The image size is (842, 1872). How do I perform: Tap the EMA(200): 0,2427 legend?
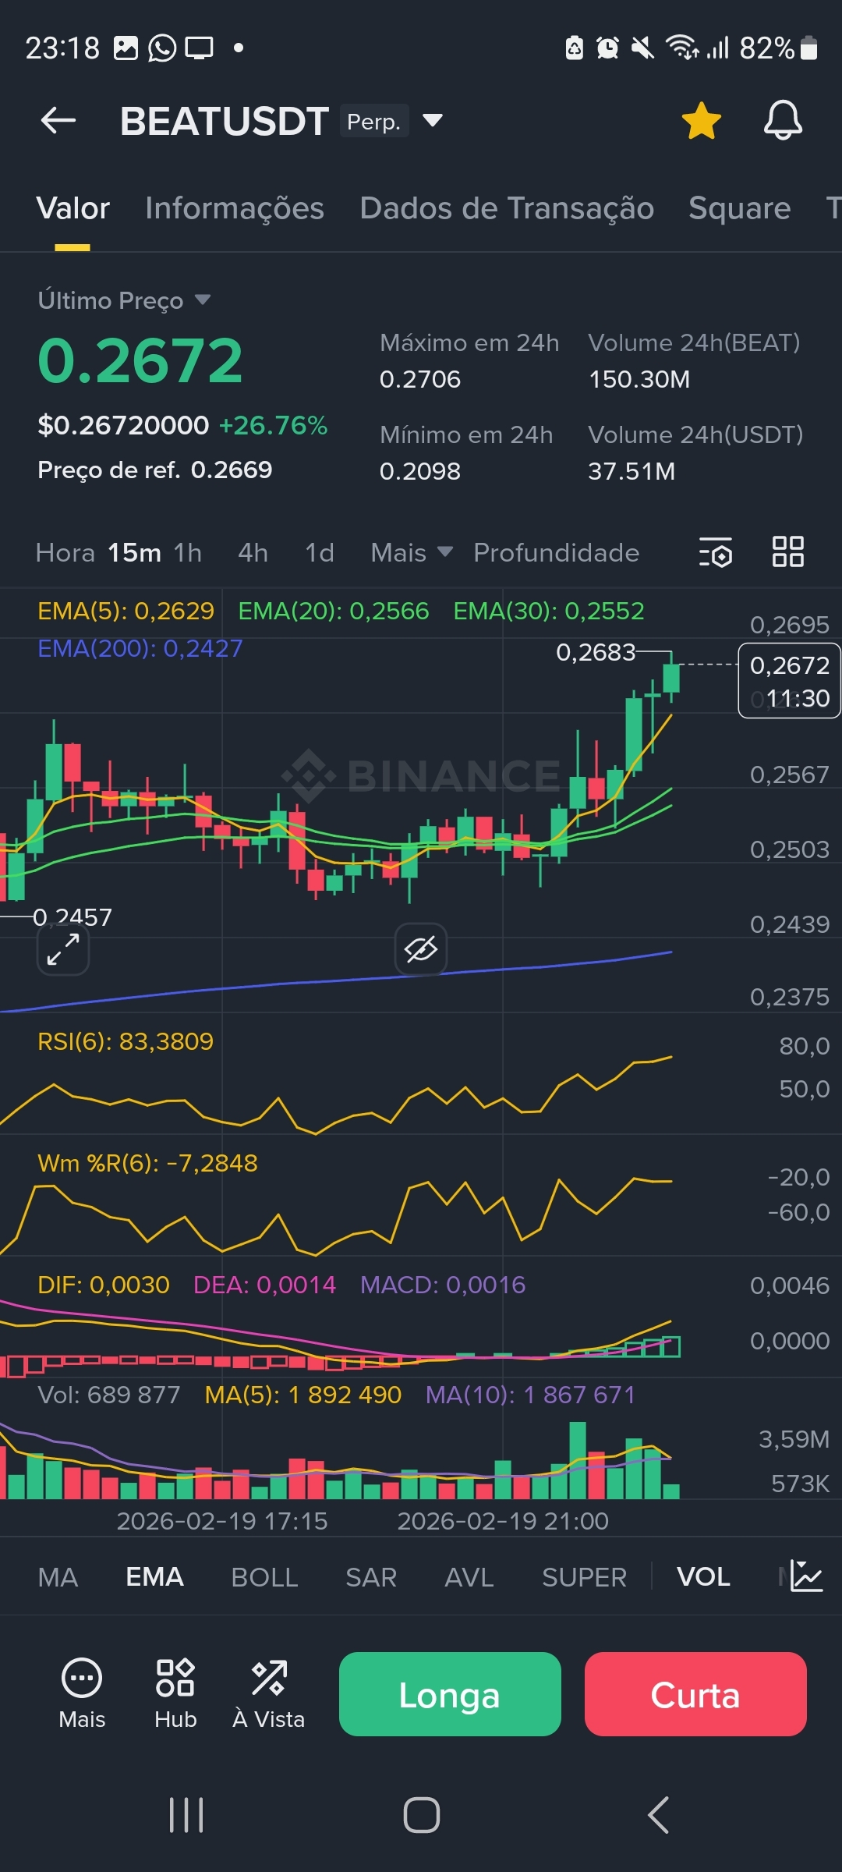(x=140, y=648)
